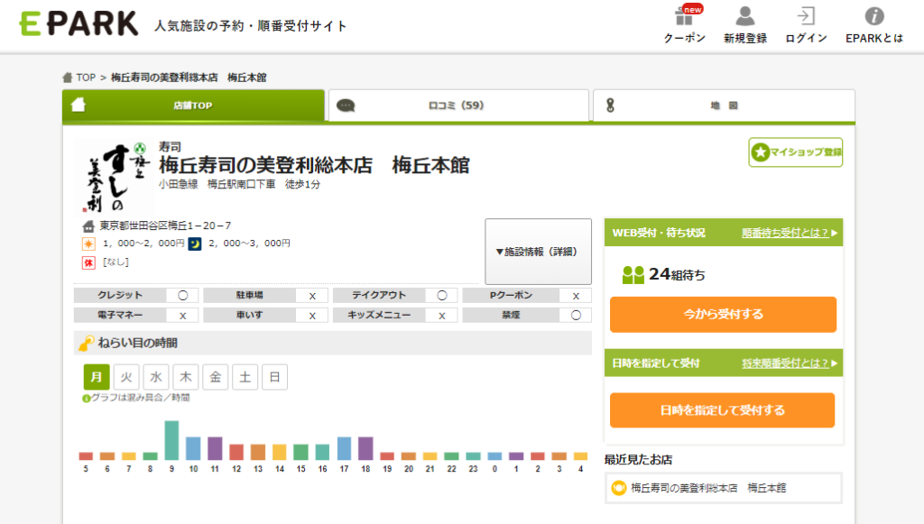Click the map pin icon

coord(610,106)
